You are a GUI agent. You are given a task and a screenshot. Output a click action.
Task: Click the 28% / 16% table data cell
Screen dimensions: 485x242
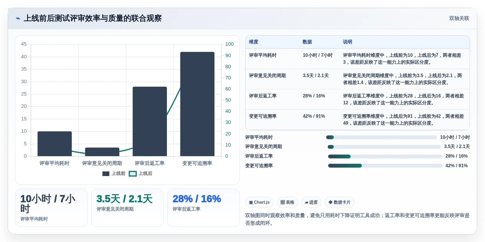pos(314,96)
